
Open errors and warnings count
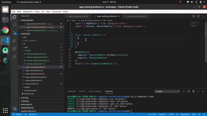coord(33,114)
